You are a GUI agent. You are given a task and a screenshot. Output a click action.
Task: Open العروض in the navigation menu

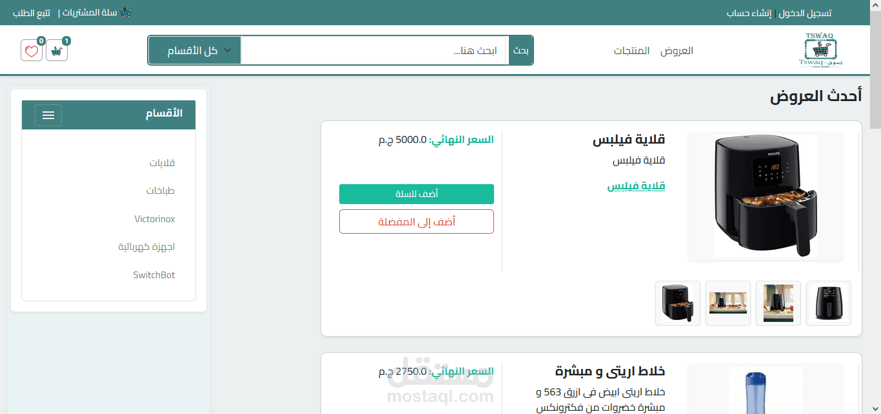[x=677, y=51]
